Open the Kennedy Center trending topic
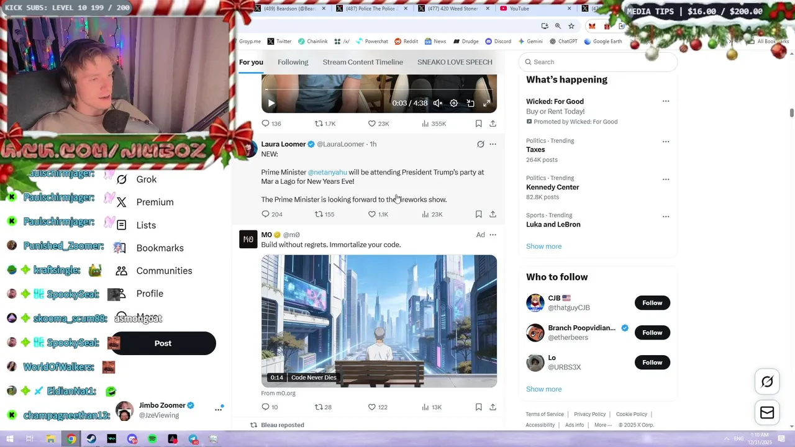 pyautogui.click(x=553, y=187)
